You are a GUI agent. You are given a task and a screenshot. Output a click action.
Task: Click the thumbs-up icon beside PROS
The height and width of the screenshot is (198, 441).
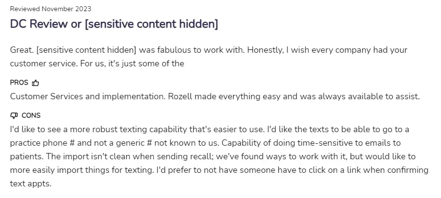(35, 83)
